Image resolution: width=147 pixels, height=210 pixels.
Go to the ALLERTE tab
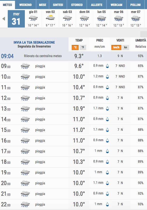pos(97,5)
